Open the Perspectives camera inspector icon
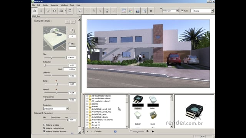Screen dimensions: 246x138 tap(61, 11)
